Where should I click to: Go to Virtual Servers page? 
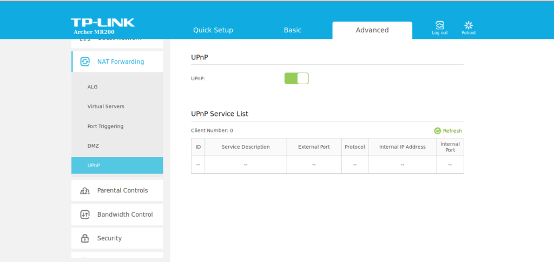(106, 107)
